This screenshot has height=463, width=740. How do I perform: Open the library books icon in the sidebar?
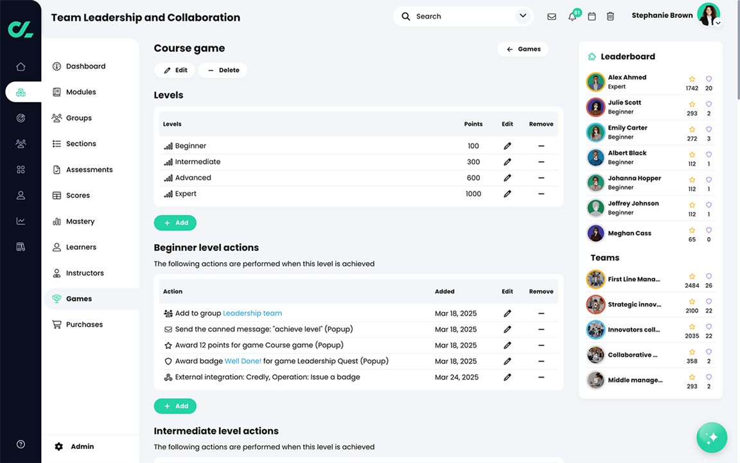(x=20, y=246)
